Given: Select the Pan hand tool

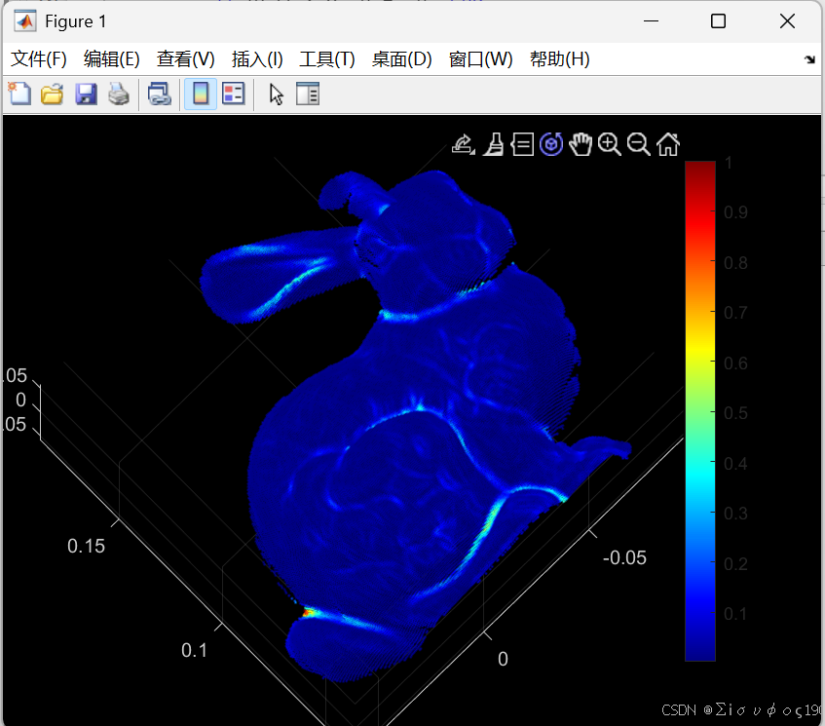Looking at the screenshot, I should (581, 144).
